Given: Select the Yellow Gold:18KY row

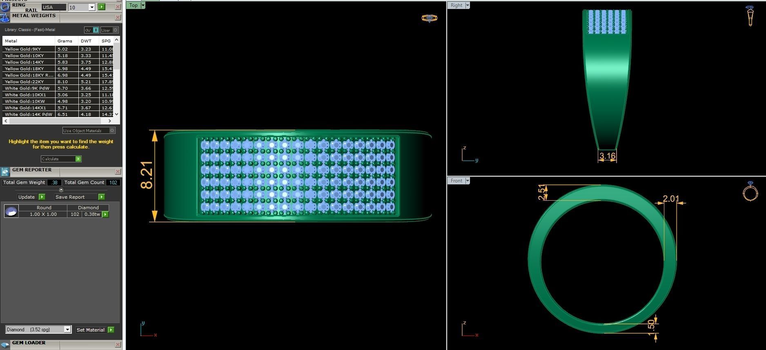Looking at the screenshot, I should click(x=58, y=69).
